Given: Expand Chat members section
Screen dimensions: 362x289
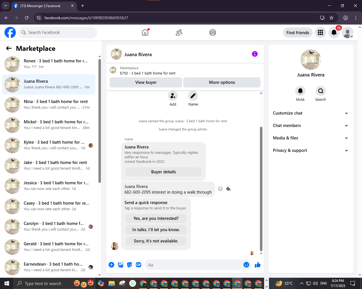Looking at the screenshot, I should tap(311, 126).
